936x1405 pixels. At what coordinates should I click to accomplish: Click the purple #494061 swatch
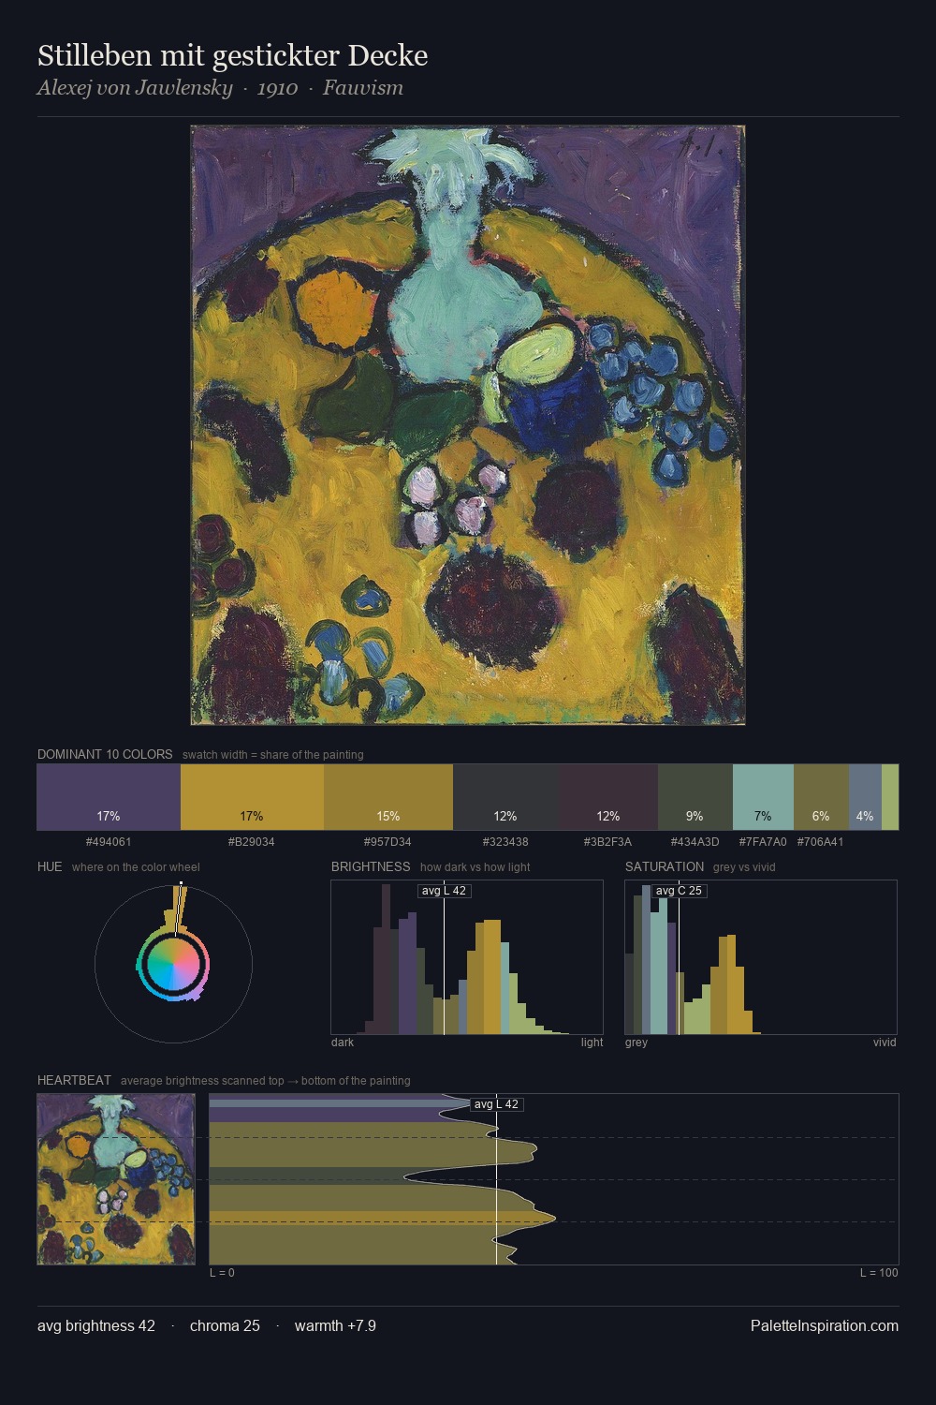point(109,797)
